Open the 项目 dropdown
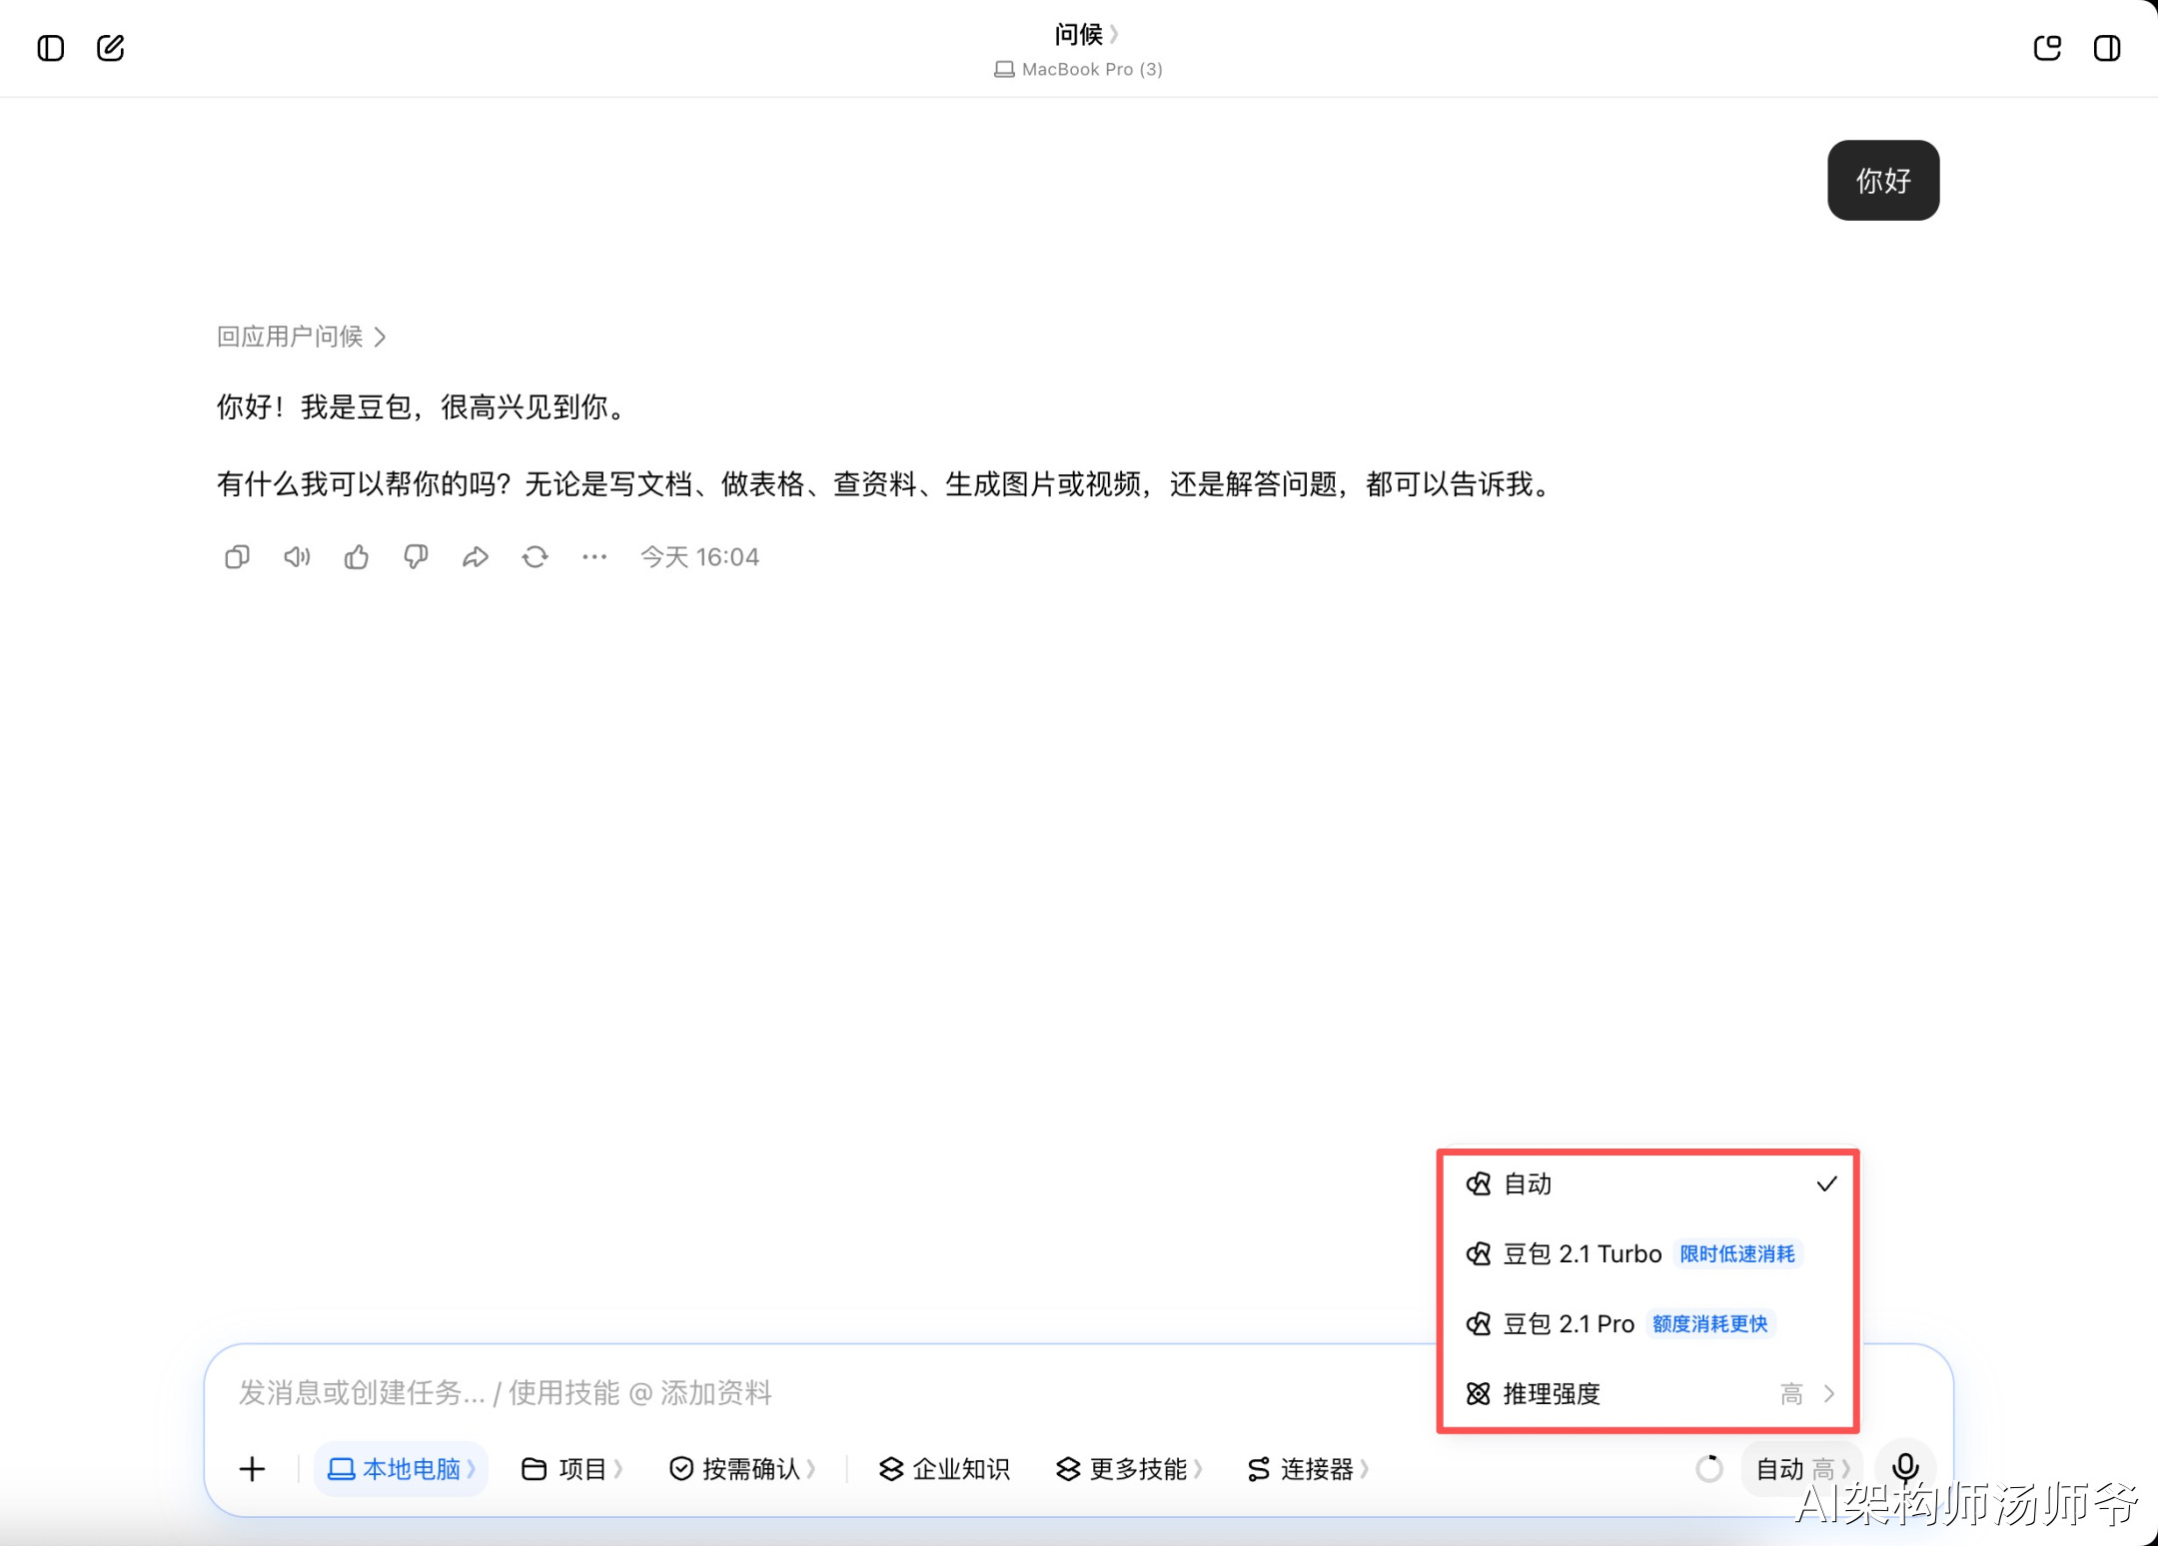 571,1469
